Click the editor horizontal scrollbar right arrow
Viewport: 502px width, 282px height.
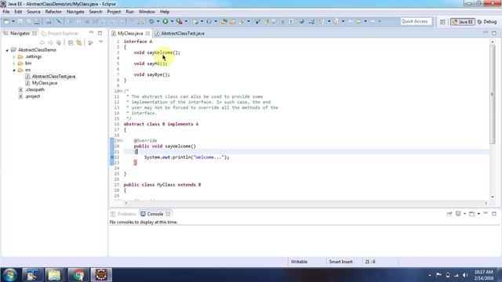coord(486,203)
